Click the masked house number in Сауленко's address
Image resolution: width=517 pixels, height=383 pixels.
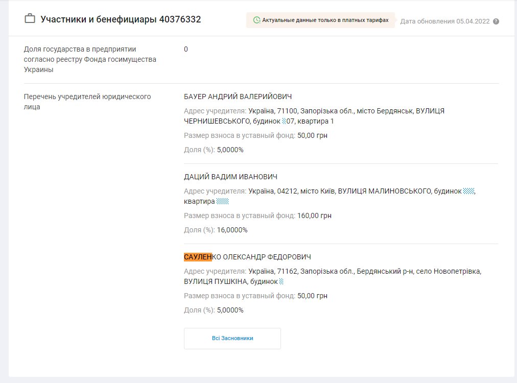click(281, 281)
